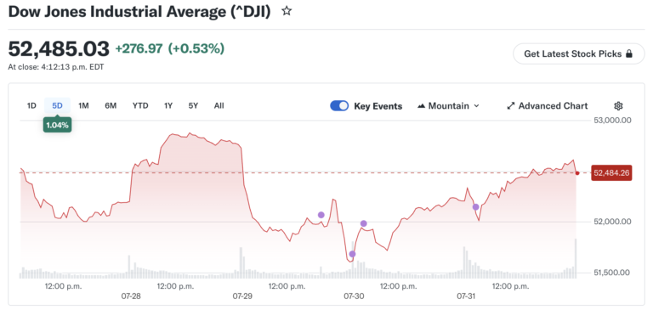Show the YTD chart range

pyautogui.click(x=140, y=105)
